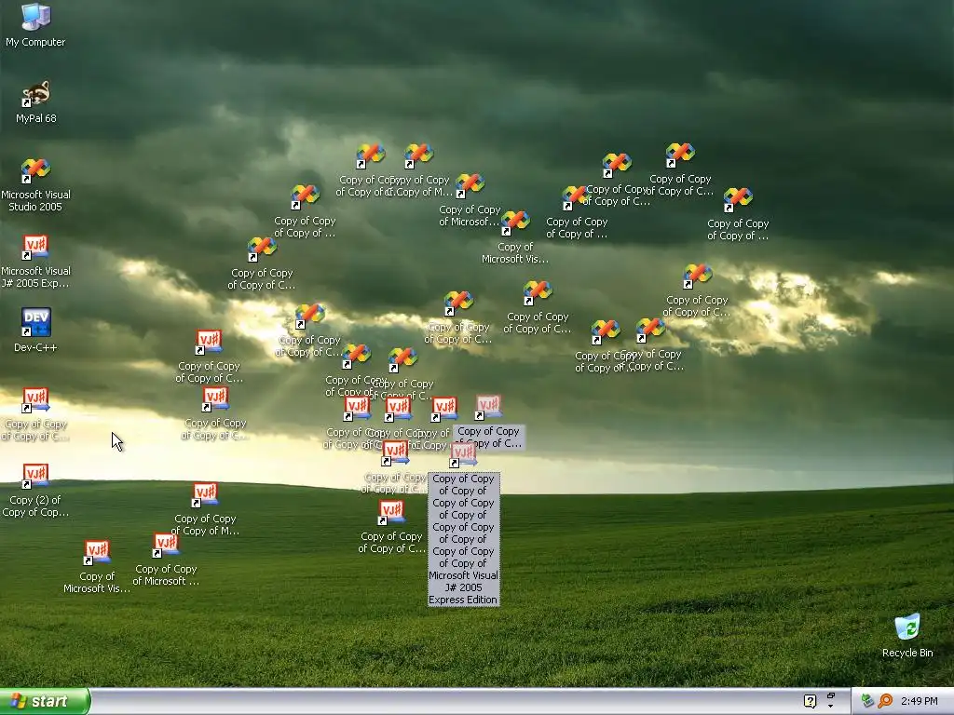Click the full label ending in Express Edition
This screenshot has width=954, height=715.
(x=464, y=539)
